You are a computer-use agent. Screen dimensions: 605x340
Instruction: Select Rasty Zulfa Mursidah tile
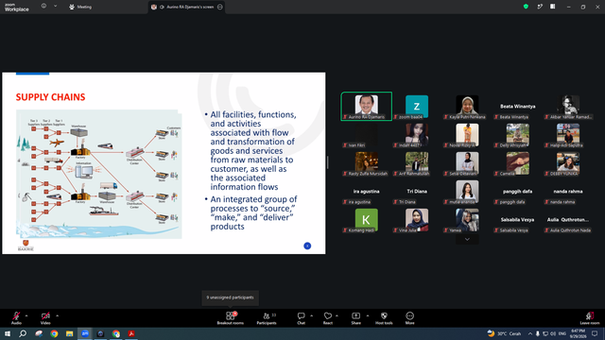367,163
